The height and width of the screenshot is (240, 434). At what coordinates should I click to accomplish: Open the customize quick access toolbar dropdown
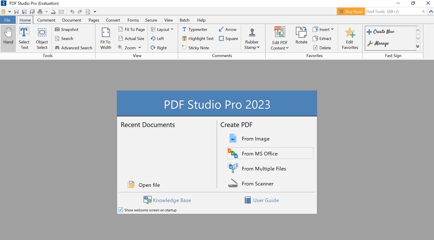pyautogui.click(x=95, y=12)
